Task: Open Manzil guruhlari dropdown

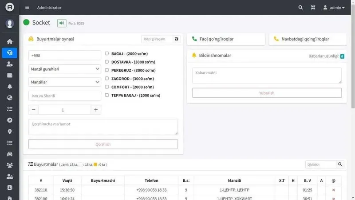Action: (65, 69)
